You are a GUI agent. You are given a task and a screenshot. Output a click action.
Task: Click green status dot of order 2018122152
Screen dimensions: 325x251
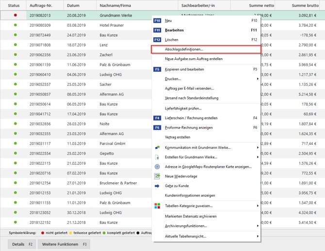[x=16, y=222]
